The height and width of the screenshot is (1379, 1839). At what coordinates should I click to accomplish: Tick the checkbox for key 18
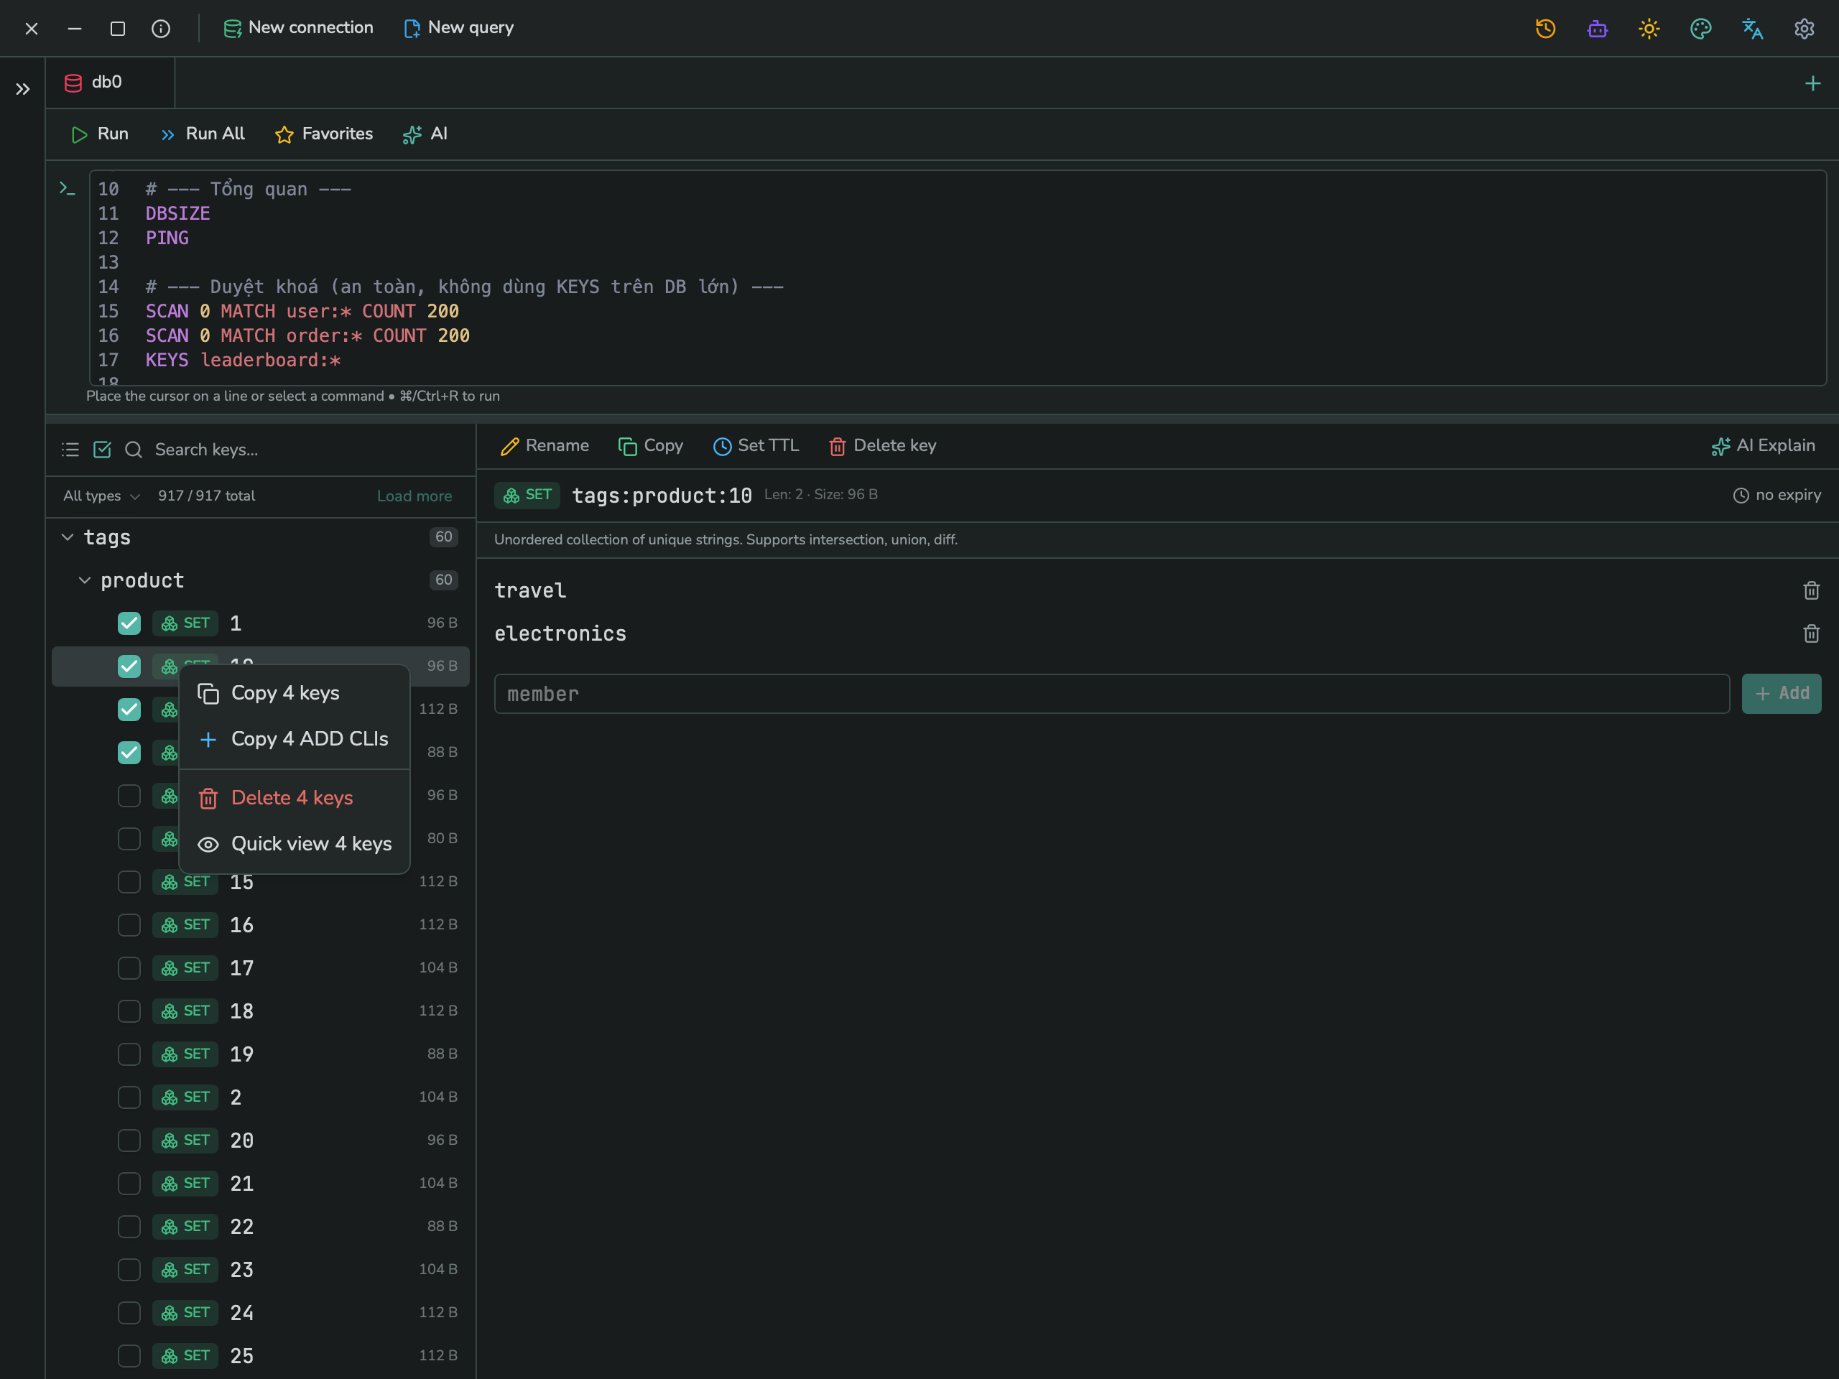pyautogui.click(x=129, y=1011)
